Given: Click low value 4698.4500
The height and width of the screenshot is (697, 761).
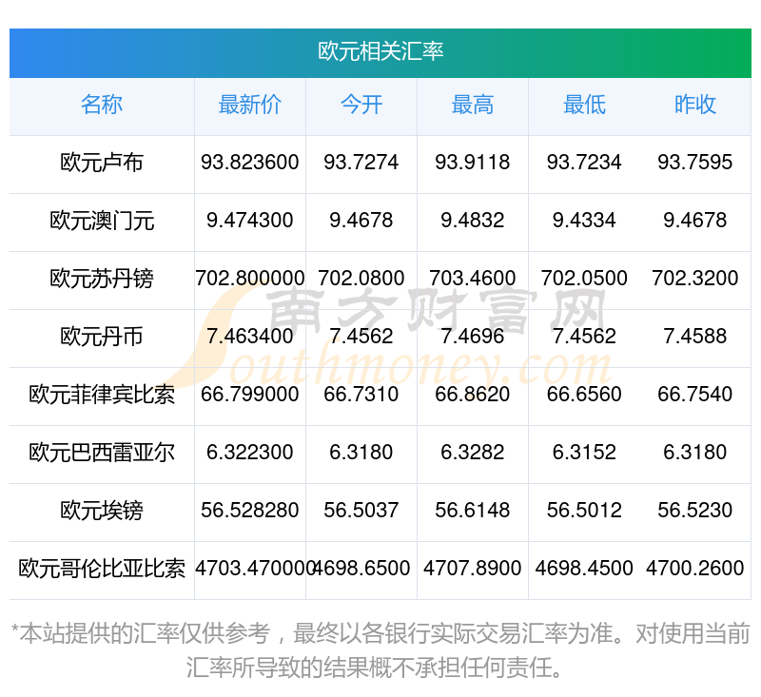Looking at the screenshot, I should (x=584, y=568).
